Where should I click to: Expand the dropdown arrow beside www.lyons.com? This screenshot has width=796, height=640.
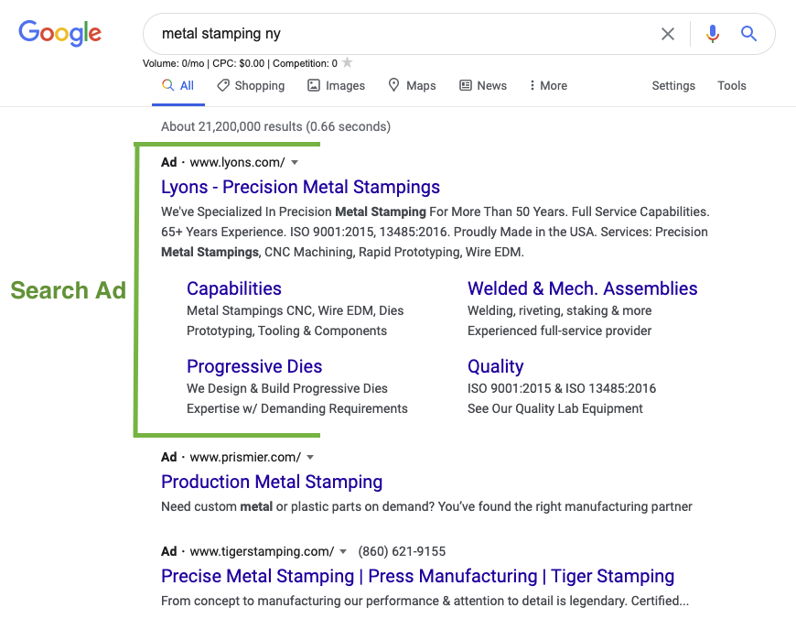coord(294,162)
